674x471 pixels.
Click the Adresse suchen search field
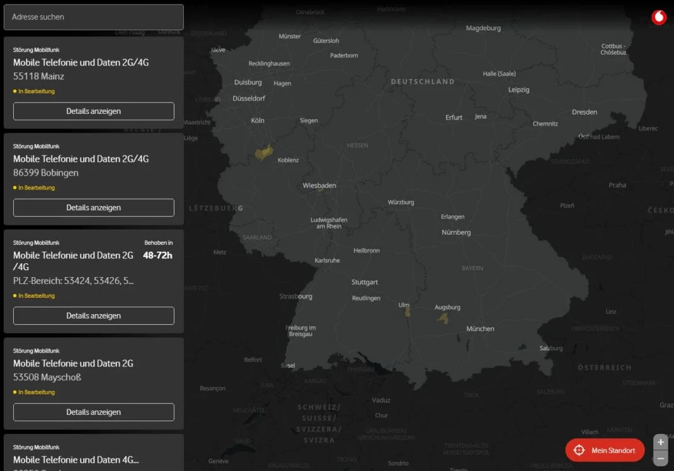94,17
